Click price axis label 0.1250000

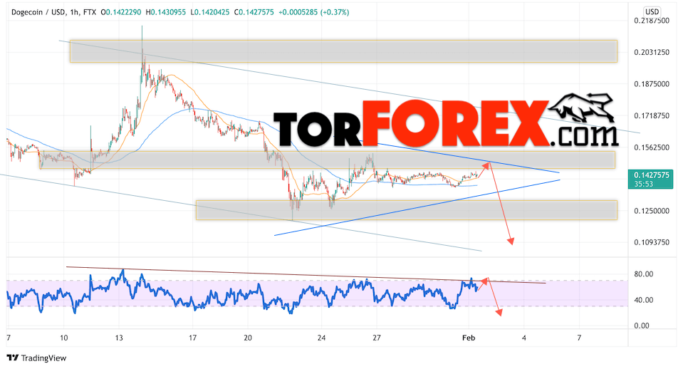click(x=652, y=211)
